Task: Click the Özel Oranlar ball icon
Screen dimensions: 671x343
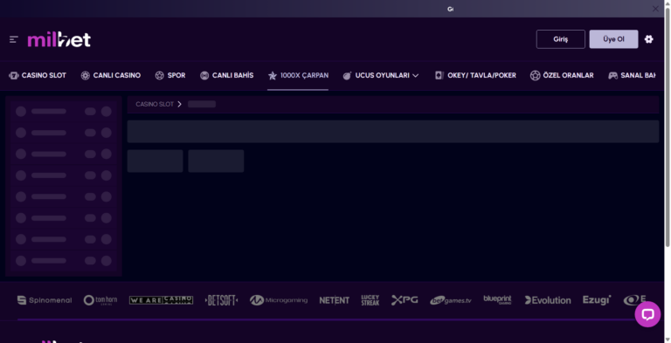Action: 535,76
